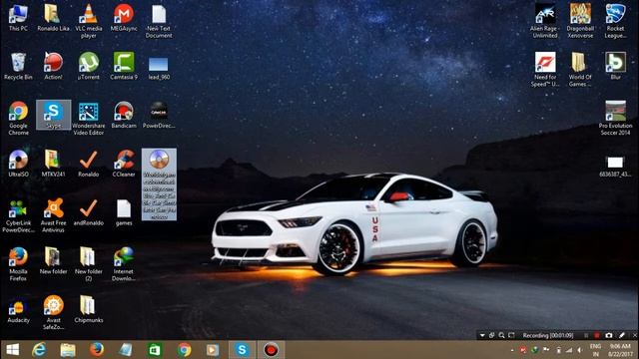
Task: Open the Action Center flag icon
Action: coord(546,350)
